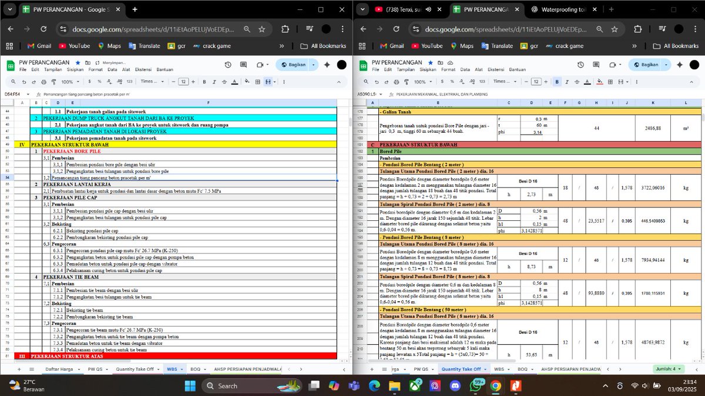Open text color picker in left window toolbar
The image size is (705, 396).
coord(234,82)
